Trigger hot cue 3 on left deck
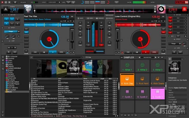 [x=18, y=19]
